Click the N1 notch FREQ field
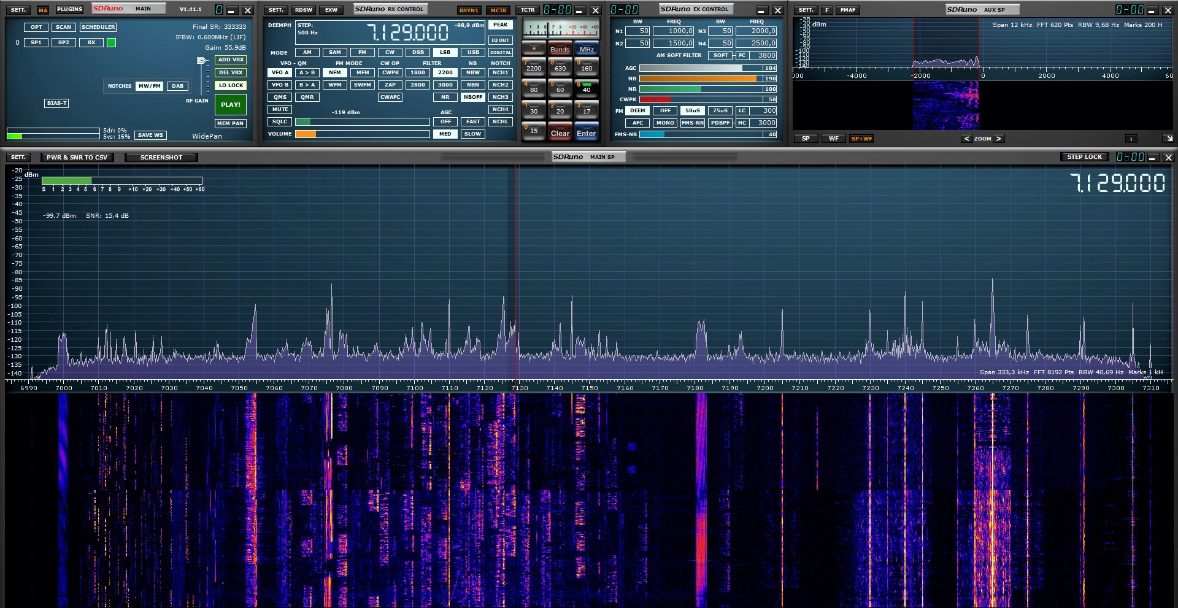Image resolution: width=1178 pixels, height=608 pixels. tap(674, 31)
